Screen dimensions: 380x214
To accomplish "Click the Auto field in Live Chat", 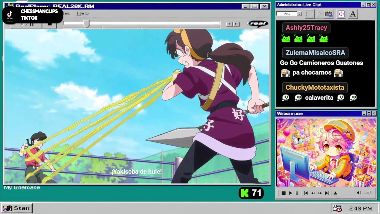I will [287, 14].
